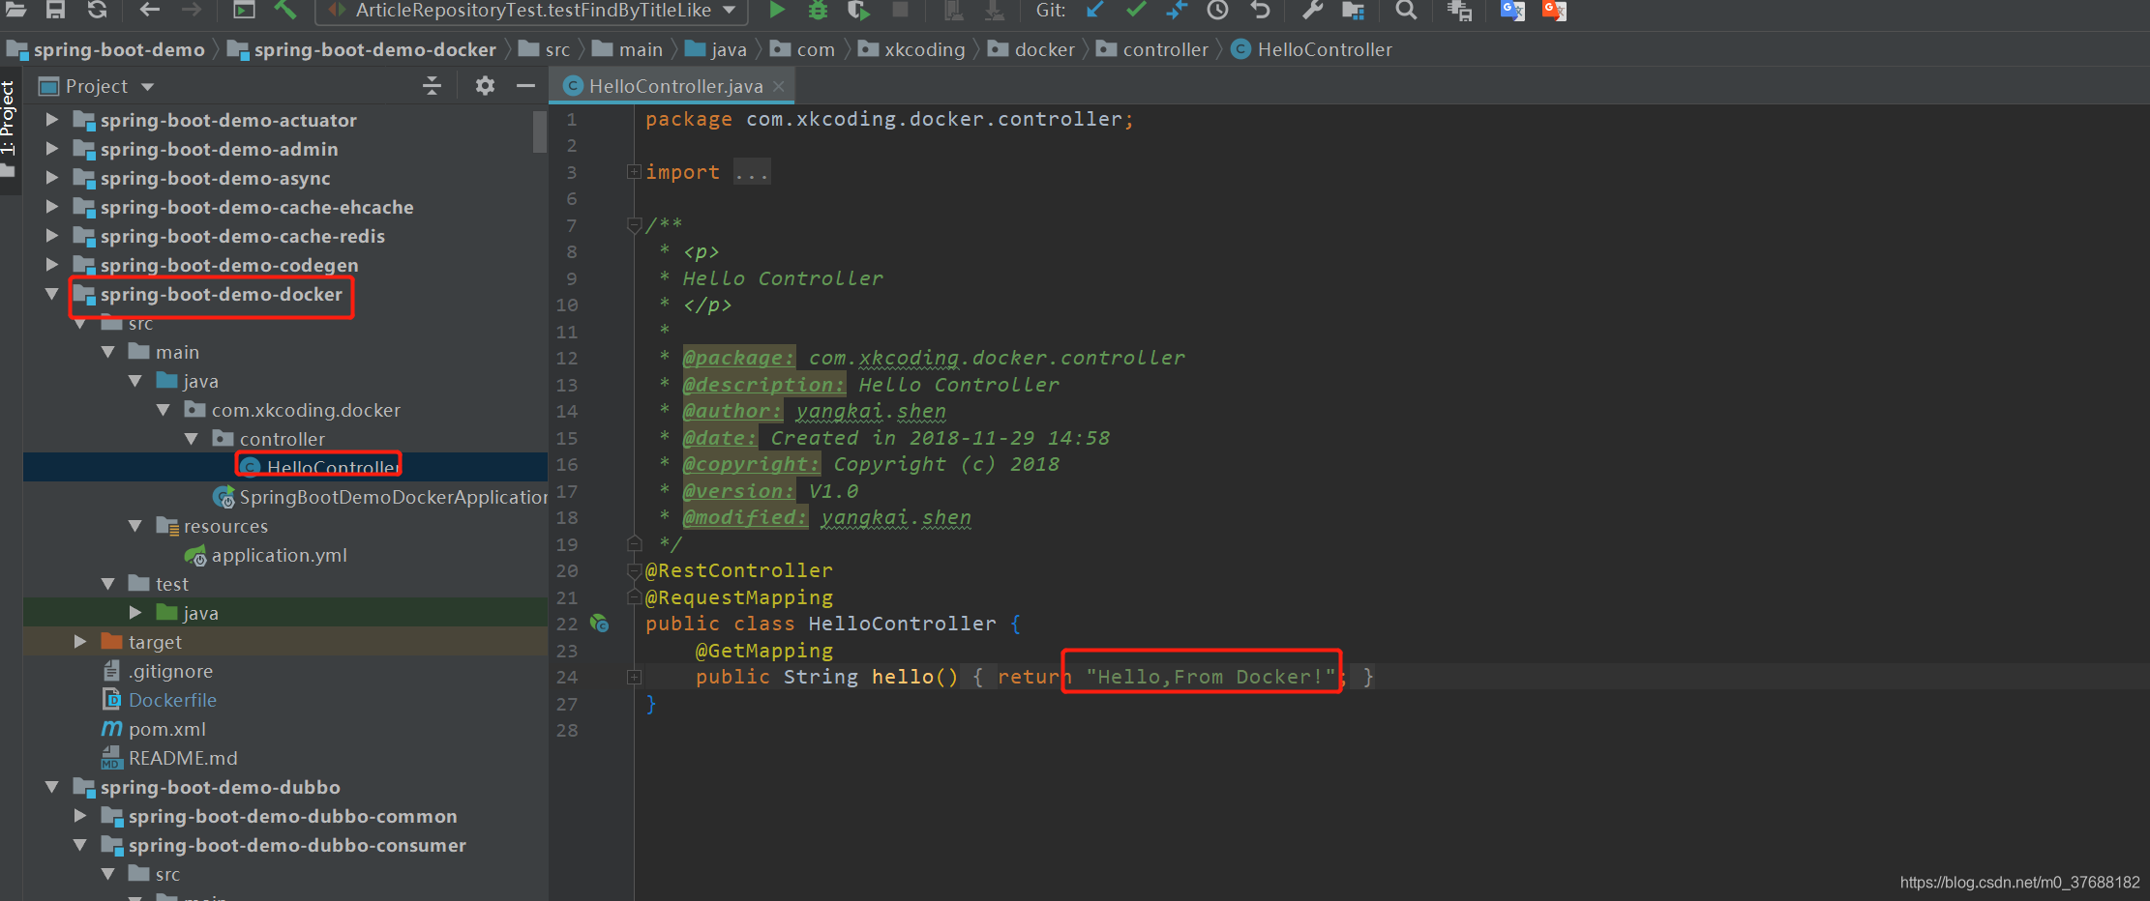Open Project Structure folder icon
This screenshot has width=2150, height=901.
tap(1353, 10)
